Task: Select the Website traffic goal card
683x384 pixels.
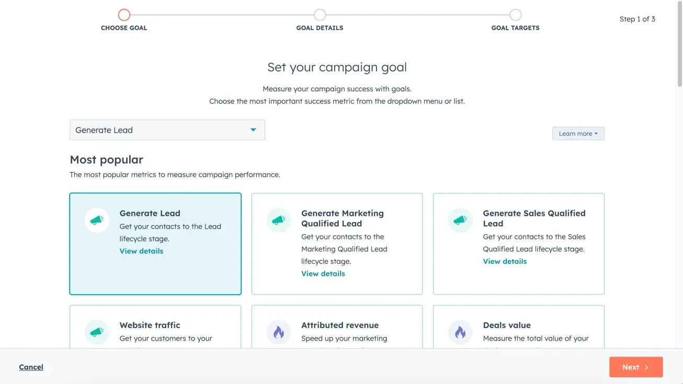Action: coord(155,327)
